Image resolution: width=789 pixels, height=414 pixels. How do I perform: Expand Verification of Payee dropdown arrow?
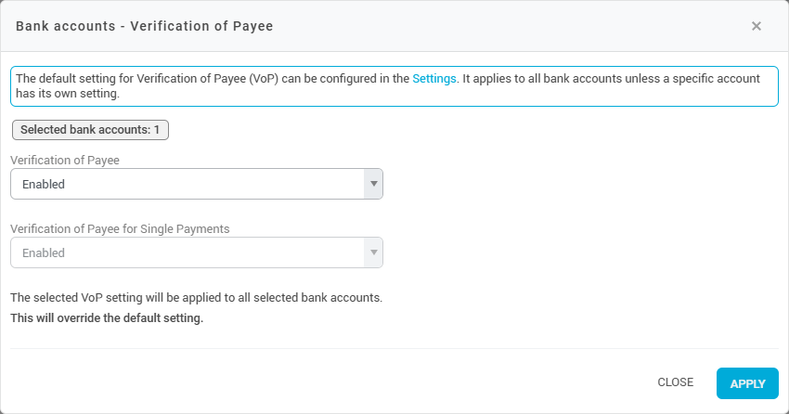(373, 184)
